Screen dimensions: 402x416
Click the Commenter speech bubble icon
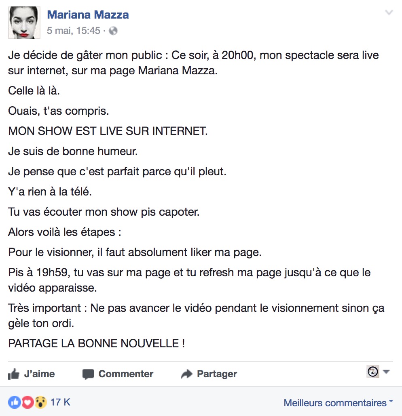pyautogui.click(x=88, y=374)
